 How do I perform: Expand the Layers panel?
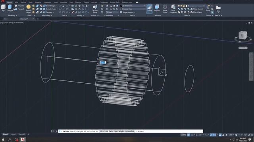pos(187,15)
